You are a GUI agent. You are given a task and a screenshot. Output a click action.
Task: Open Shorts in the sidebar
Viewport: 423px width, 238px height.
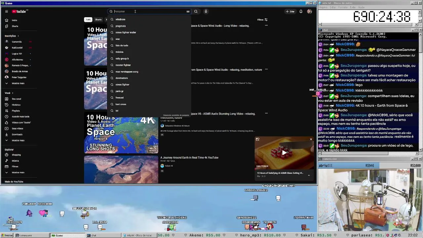point(15,26)
